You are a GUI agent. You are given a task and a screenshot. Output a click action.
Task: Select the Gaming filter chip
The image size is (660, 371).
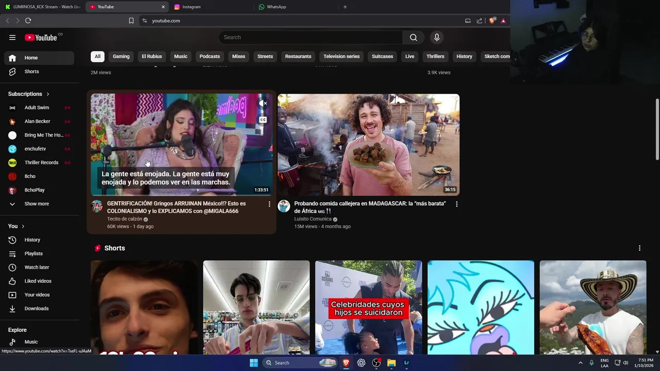(121, 56)
